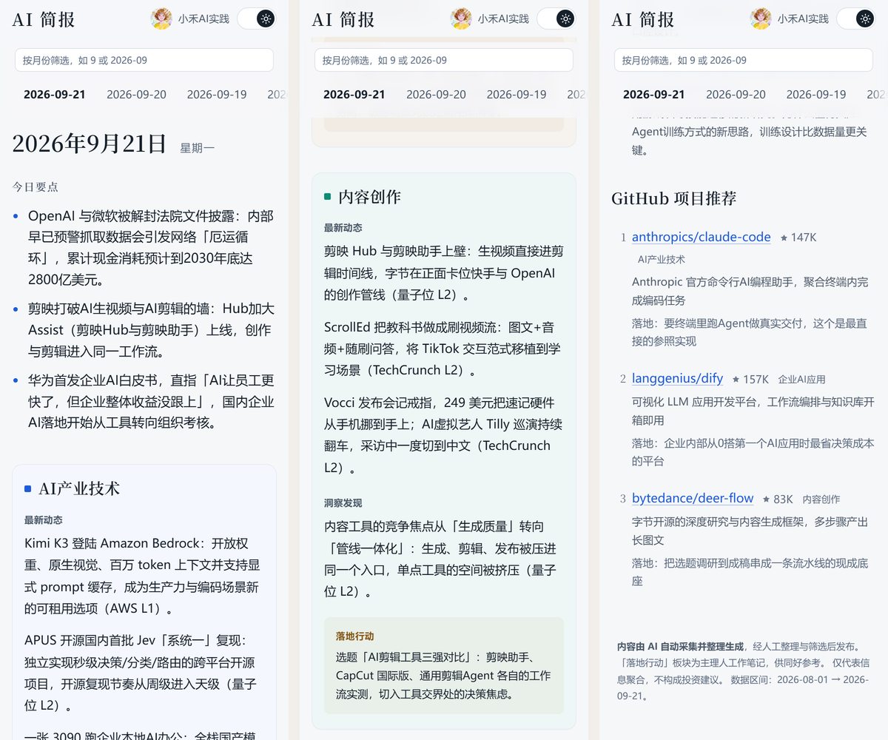Click the 内容创作 card heading
This screenshot has width=888, height=740.
point(369,197)
